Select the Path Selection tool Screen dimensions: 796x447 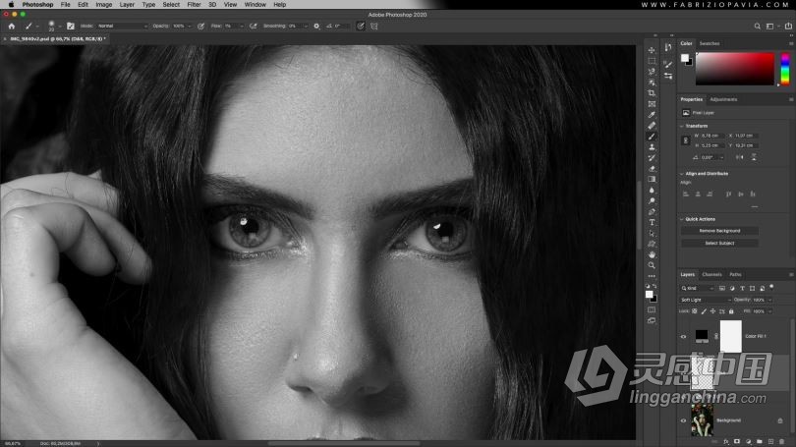click(652, 234)
